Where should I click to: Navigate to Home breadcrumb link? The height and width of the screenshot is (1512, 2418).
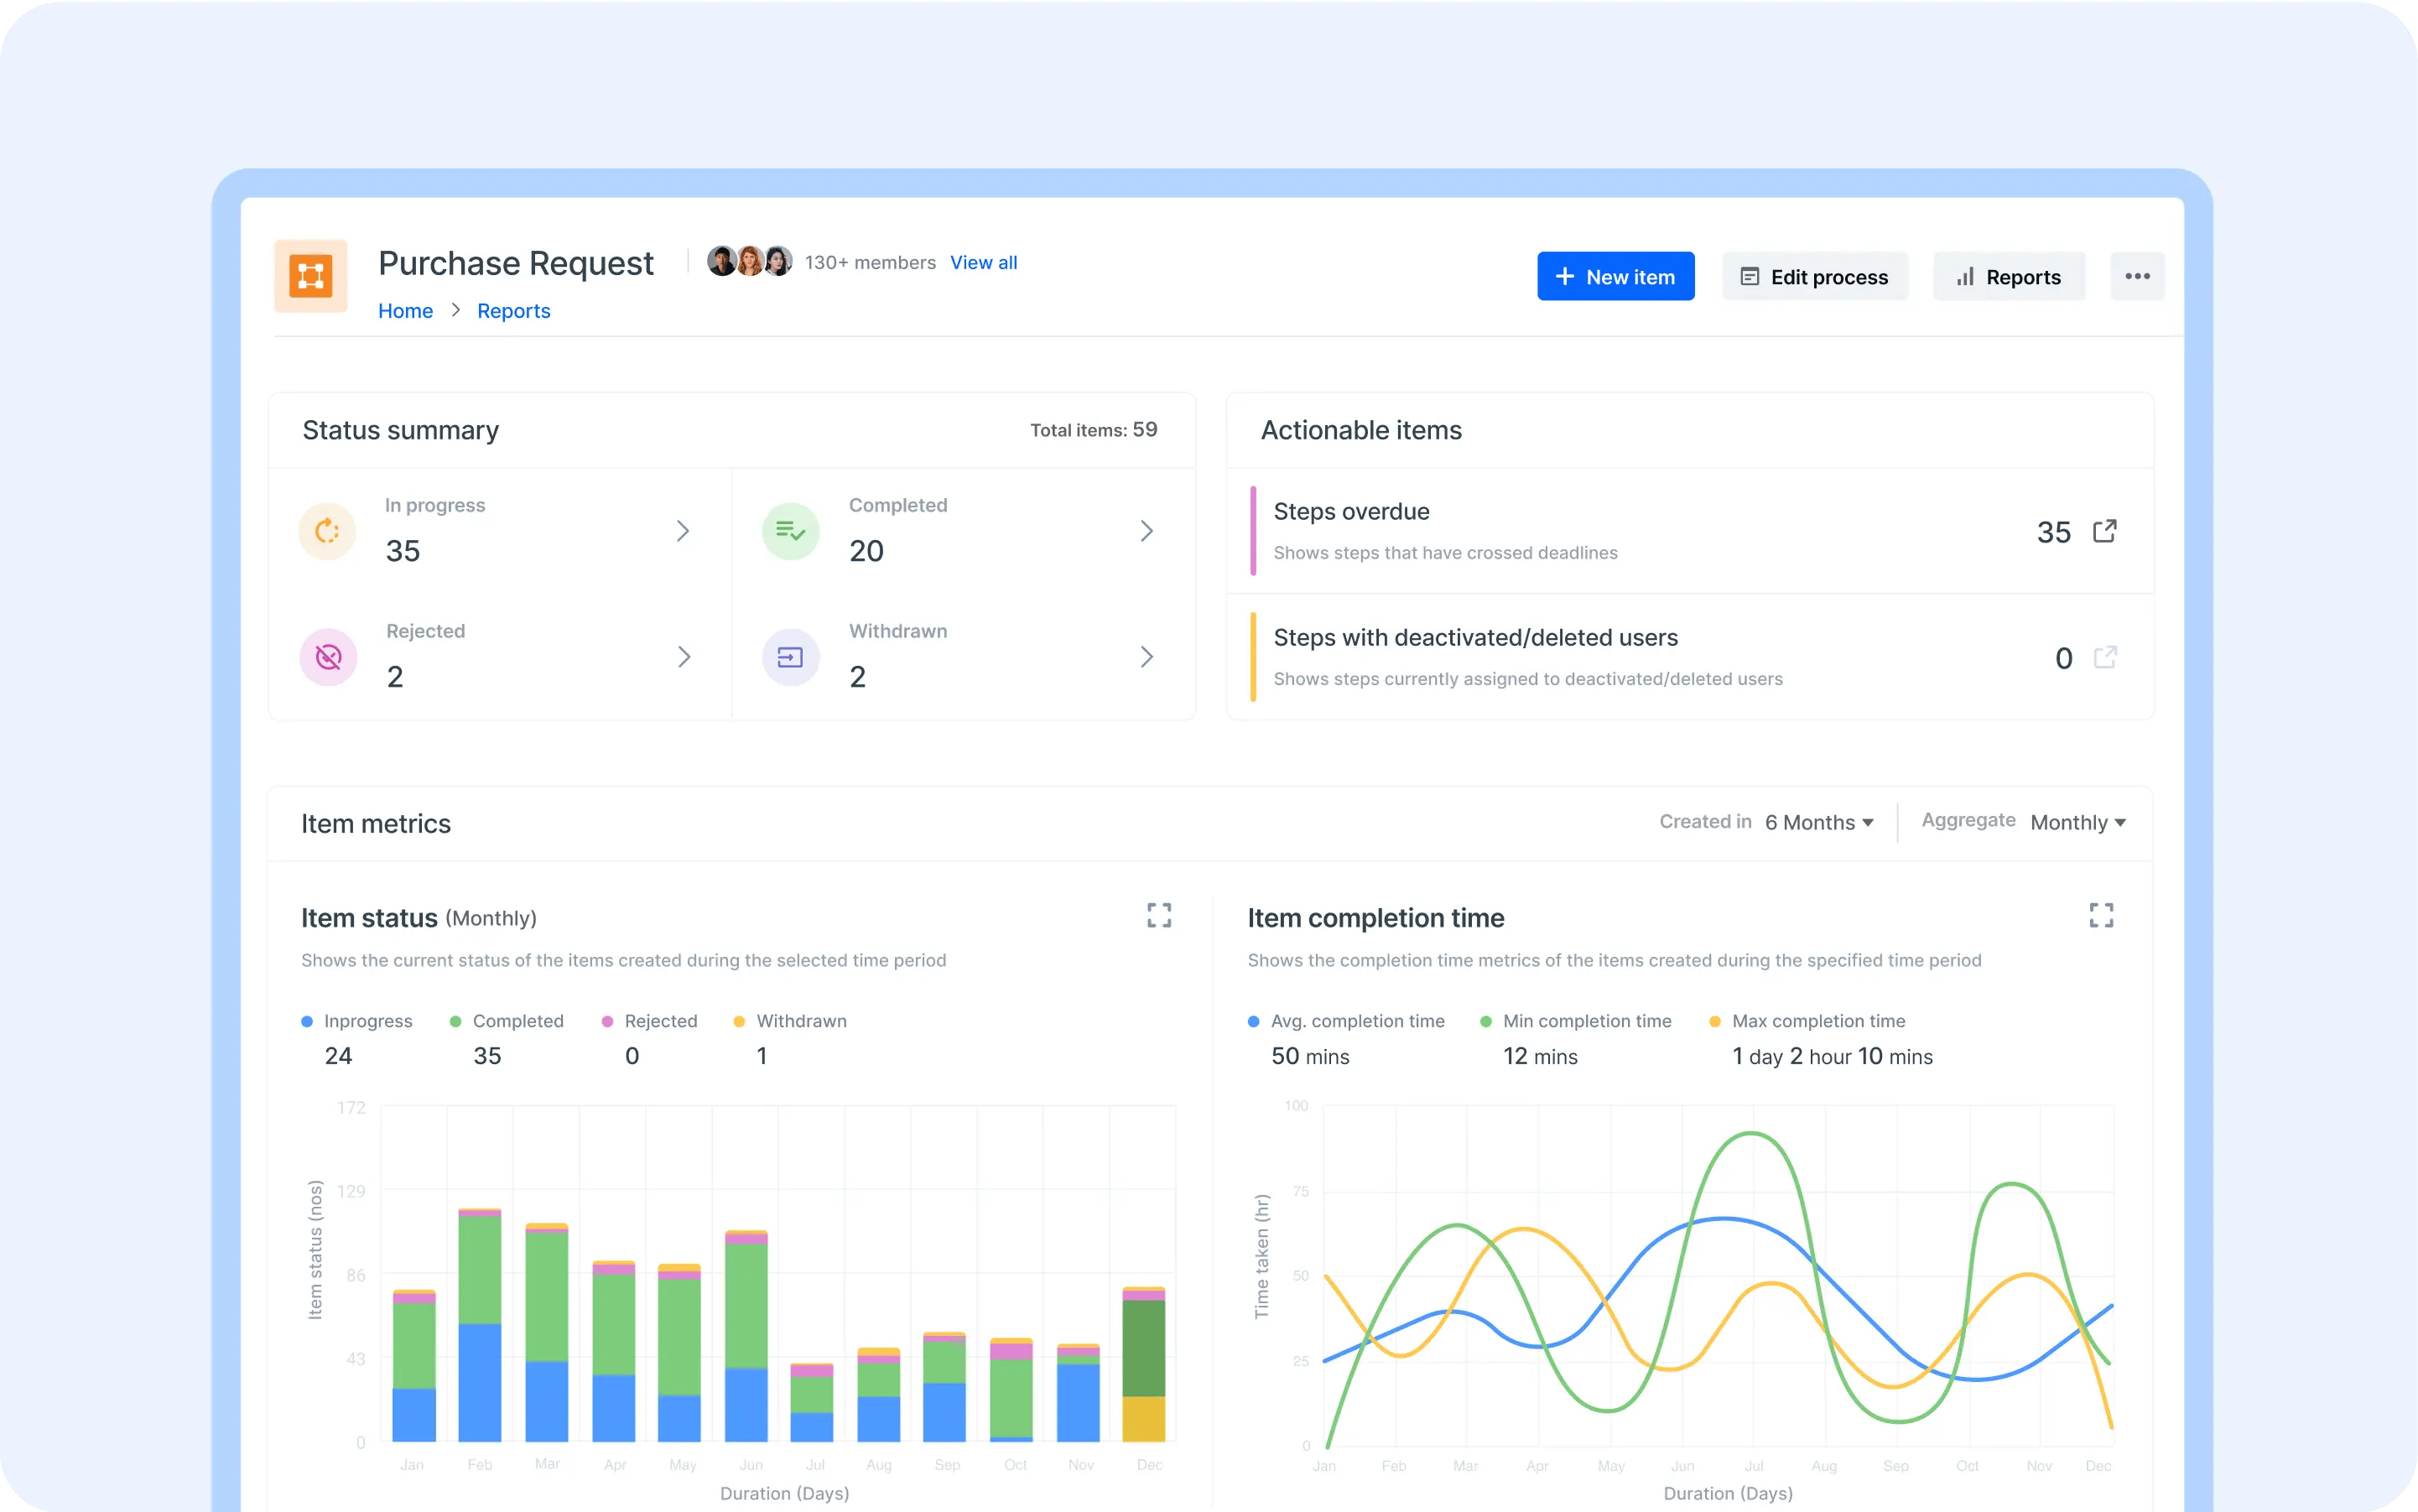click(406, 312)
